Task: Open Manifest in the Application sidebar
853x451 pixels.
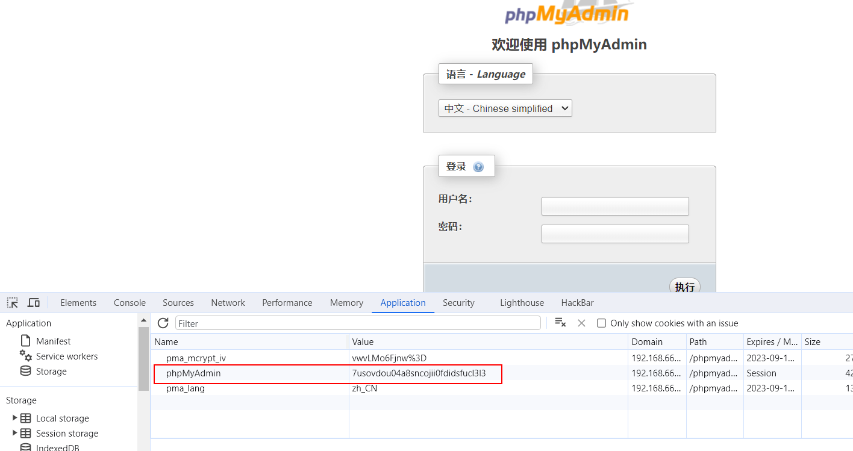Action: click(53, 341)
